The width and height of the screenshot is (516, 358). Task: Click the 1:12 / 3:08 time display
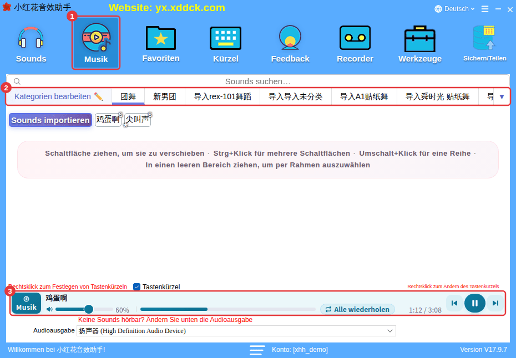pyautogui.click(x=425, y=310)
